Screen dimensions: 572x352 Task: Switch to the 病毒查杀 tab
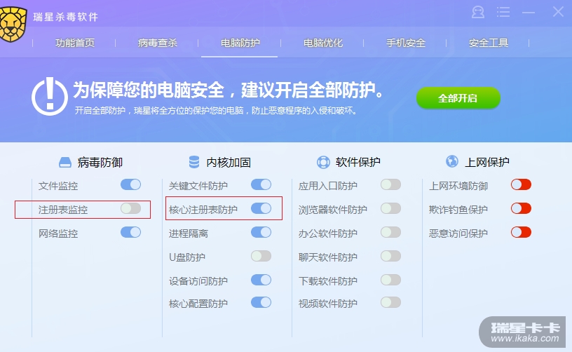[158, 43]
